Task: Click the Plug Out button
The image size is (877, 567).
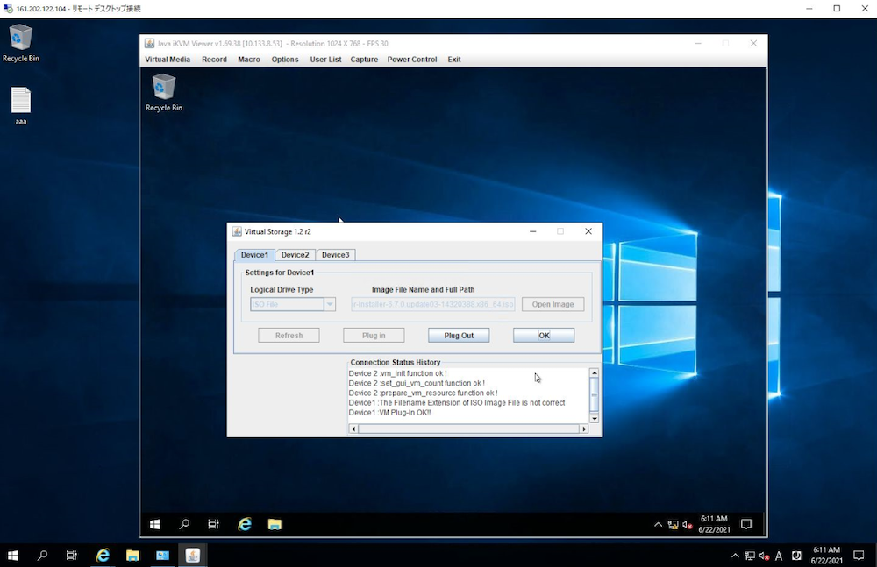Action: click(459, 336)
